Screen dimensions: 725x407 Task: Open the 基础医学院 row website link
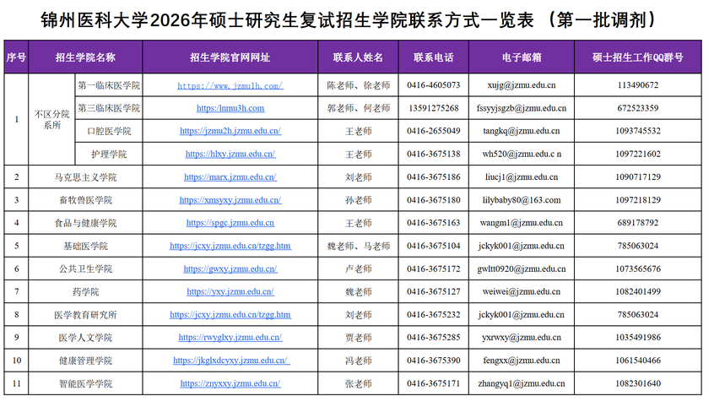230,246
